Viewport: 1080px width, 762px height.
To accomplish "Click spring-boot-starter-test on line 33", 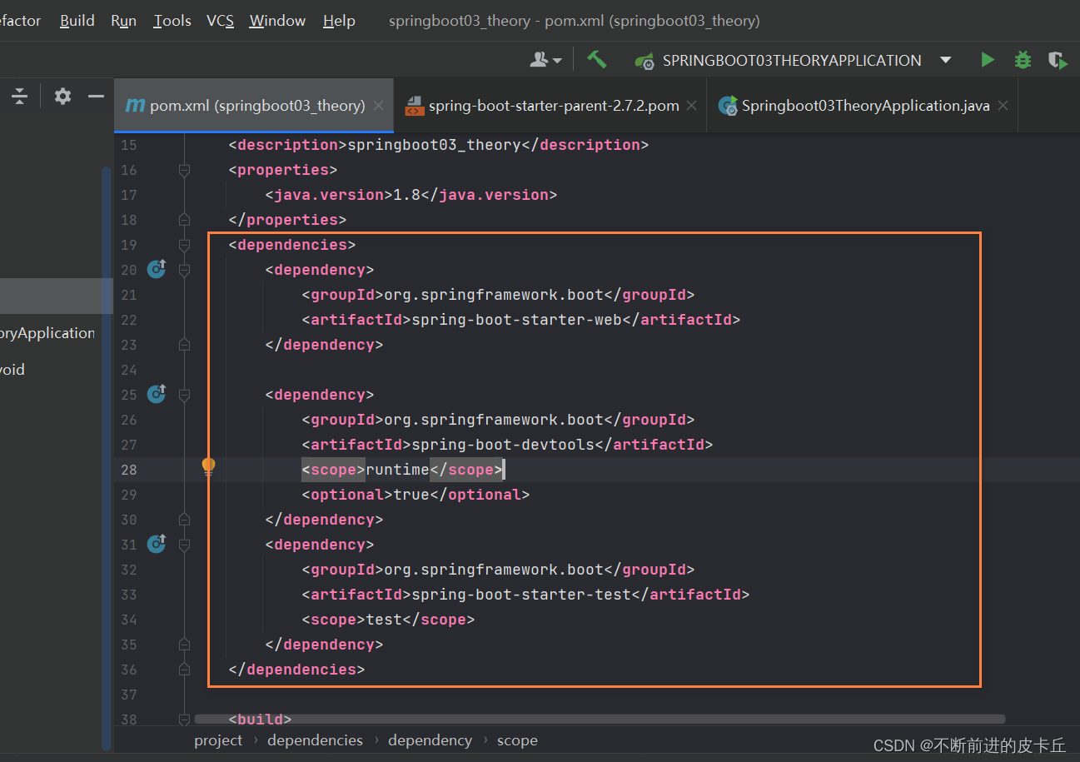I will click(x=521, y=595).
